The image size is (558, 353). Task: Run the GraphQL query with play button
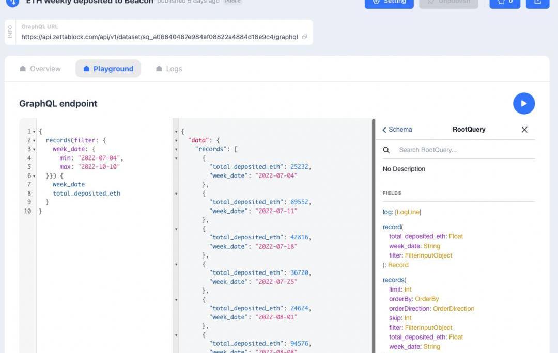pyautogui.click(x=523, y=104)
